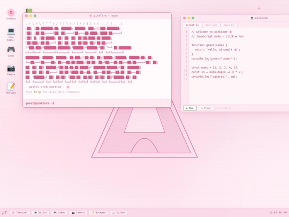Click the 'console.log("squares:", sq);' line
This screenshot has width=289, height=217.
tap(214, 77)
